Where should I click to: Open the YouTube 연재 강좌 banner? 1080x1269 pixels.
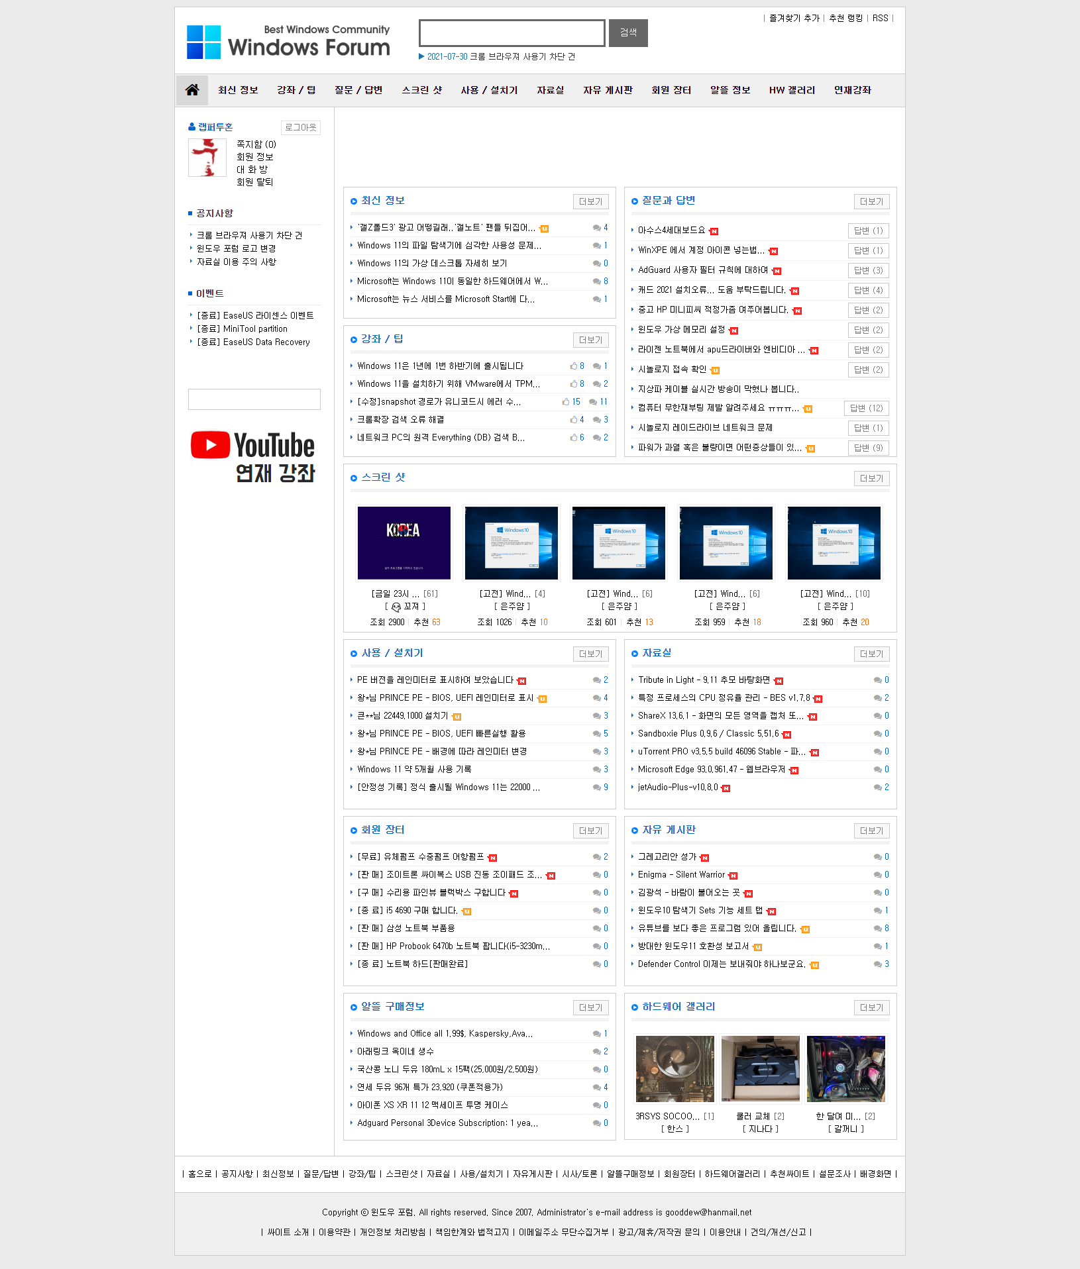(253, 456)
